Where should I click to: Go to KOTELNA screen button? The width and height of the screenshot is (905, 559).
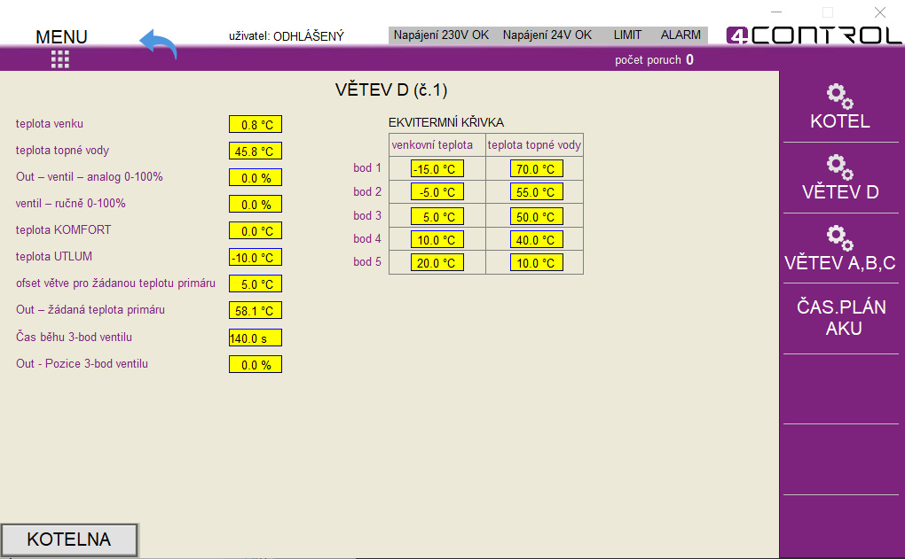tap(69, 540)
